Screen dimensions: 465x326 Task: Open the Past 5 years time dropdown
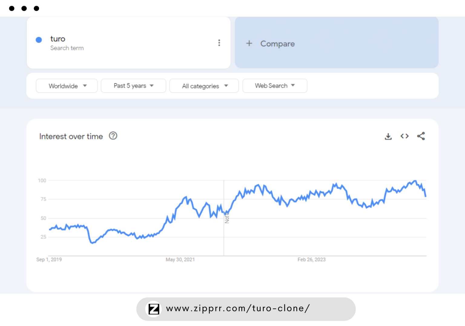coord(133,86)
